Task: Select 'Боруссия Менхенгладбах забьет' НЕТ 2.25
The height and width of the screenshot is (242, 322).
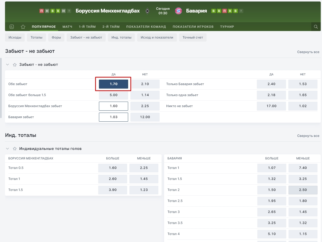Action: (145, 106)
